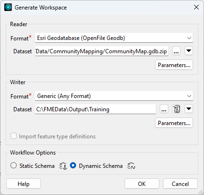Image resolution: width=204 pixels, height=195 pixels.
Task: Browse for Reader dataset with ellipsis button
Action: pos(176,51)
